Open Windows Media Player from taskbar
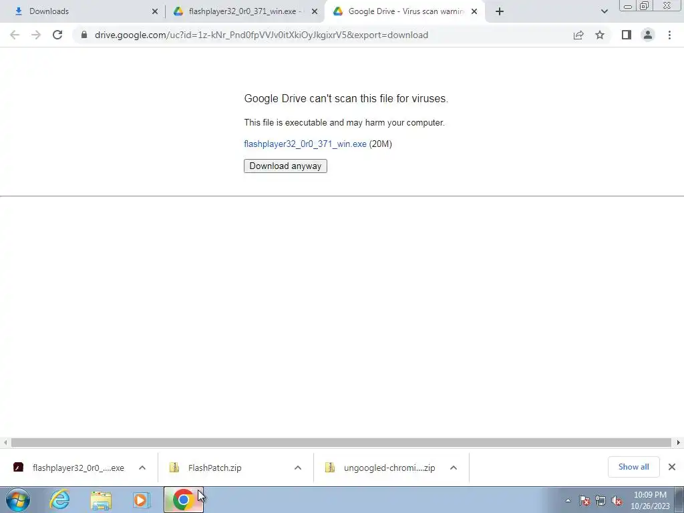Screen dimensions: 684x513 142,500
